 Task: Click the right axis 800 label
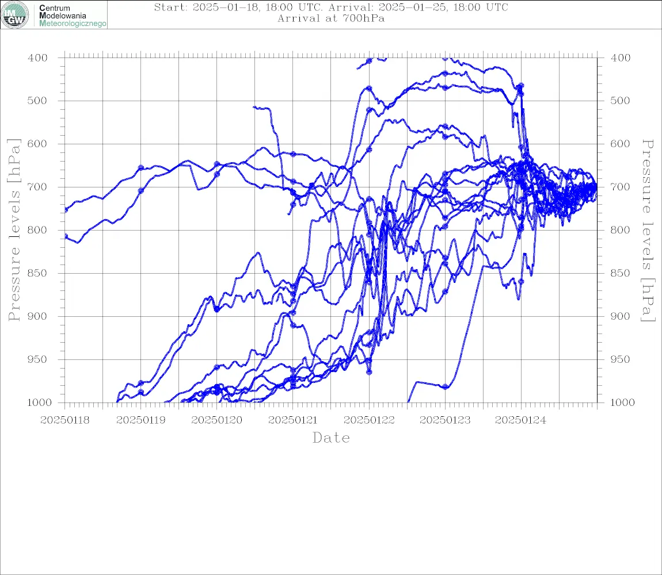[x=621, y=231]
